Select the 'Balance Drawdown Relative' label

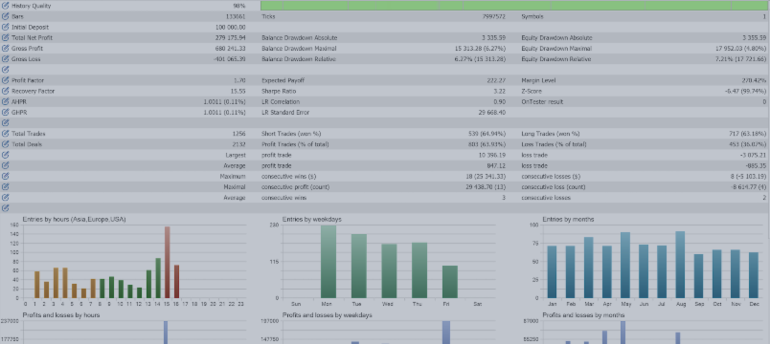299,59
